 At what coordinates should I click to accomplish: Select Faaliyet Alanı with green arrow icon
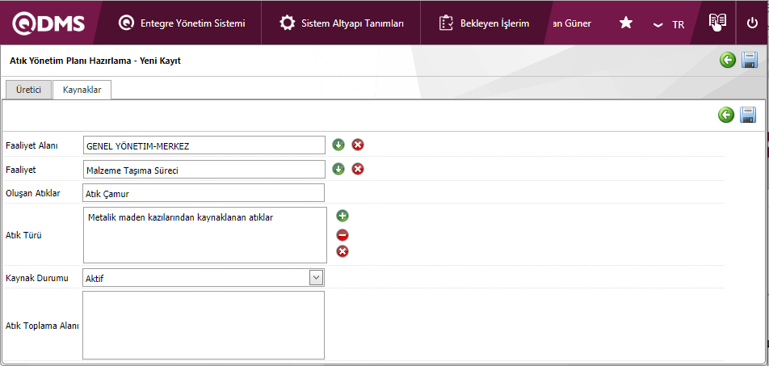pyautogui.click(x=338, y=145)
